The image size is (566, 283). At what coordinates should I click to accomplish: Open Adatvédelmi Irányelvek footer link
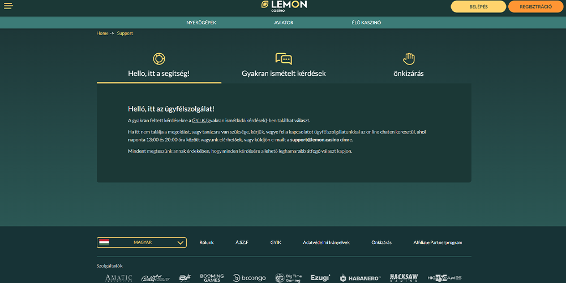(x=326, y=242)
